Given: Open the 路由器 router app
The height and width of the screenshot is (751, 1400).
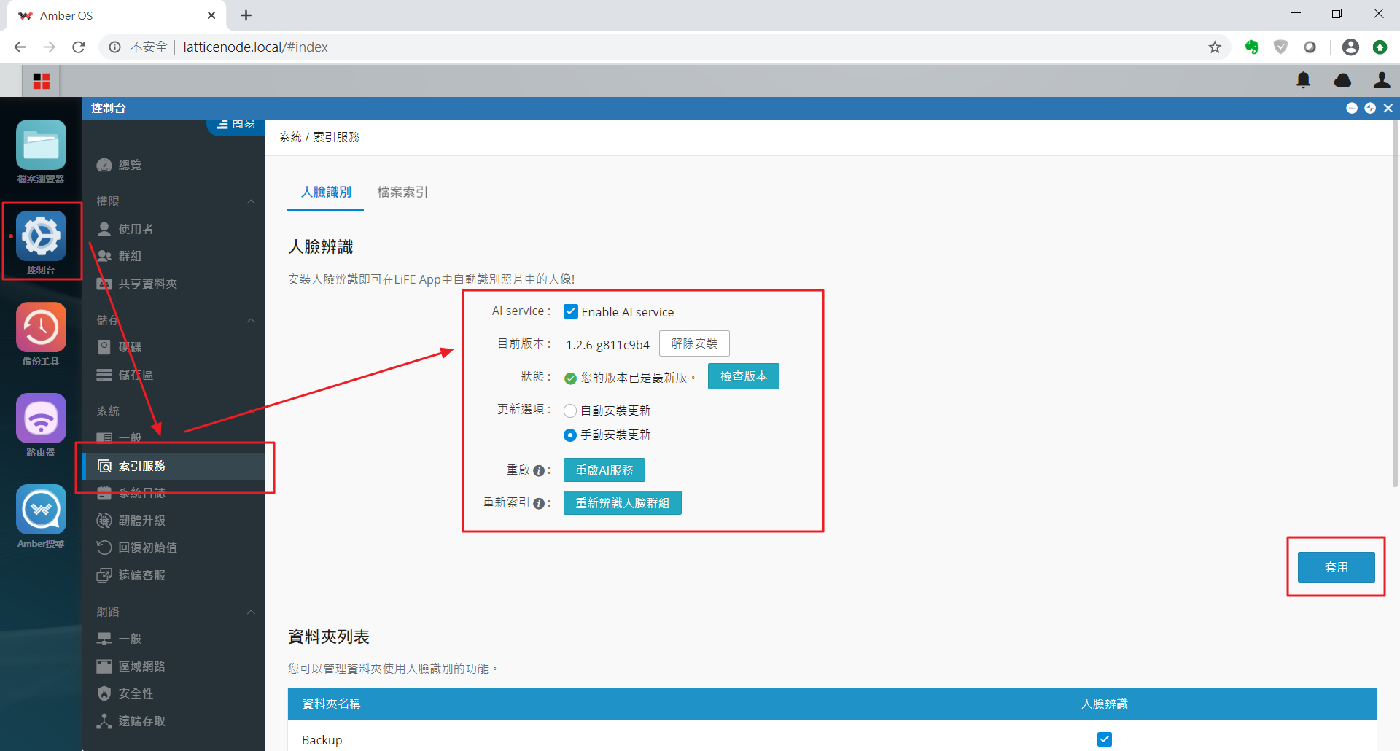Looking at the screenshot, I should [x=41, y=425].
